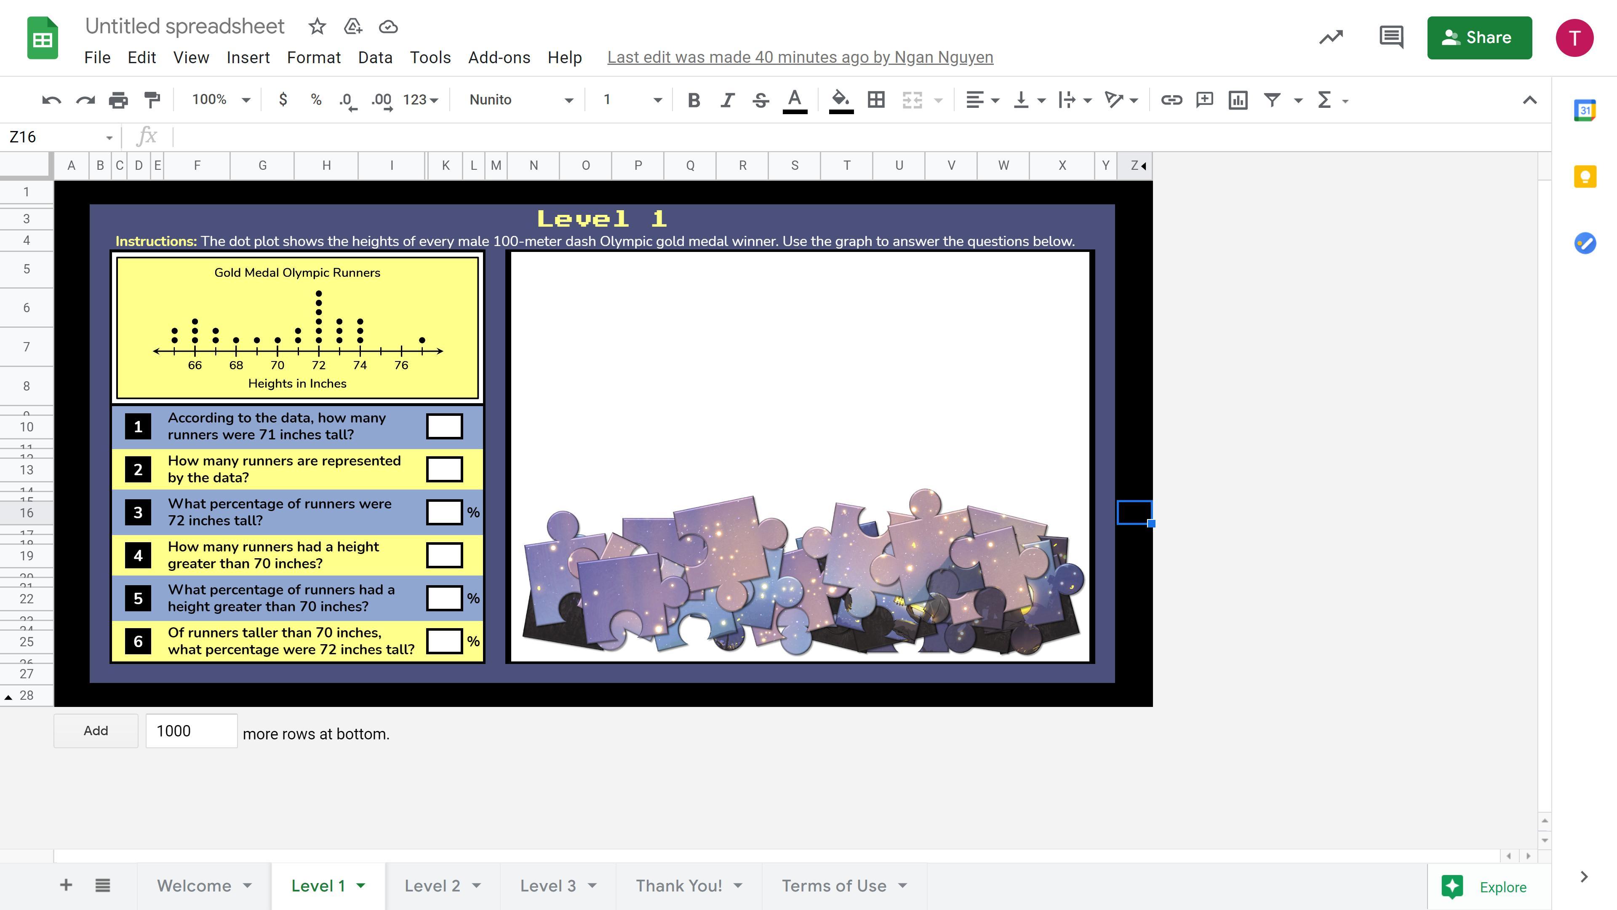Open the fill color picker

841,100
